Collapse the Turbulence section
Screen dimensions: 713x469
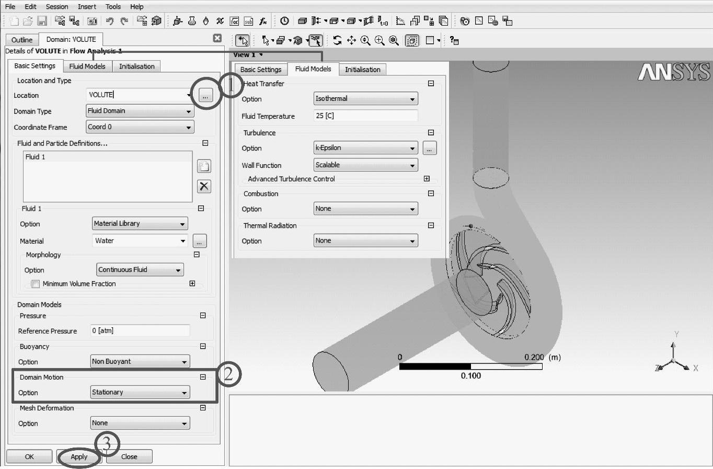pyautogui.click(x=431, y=132)
